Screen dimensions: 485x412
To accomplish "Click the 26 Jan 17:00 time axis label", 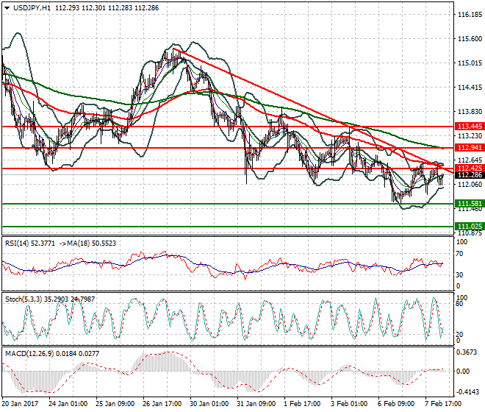I will tap(162, 404).
